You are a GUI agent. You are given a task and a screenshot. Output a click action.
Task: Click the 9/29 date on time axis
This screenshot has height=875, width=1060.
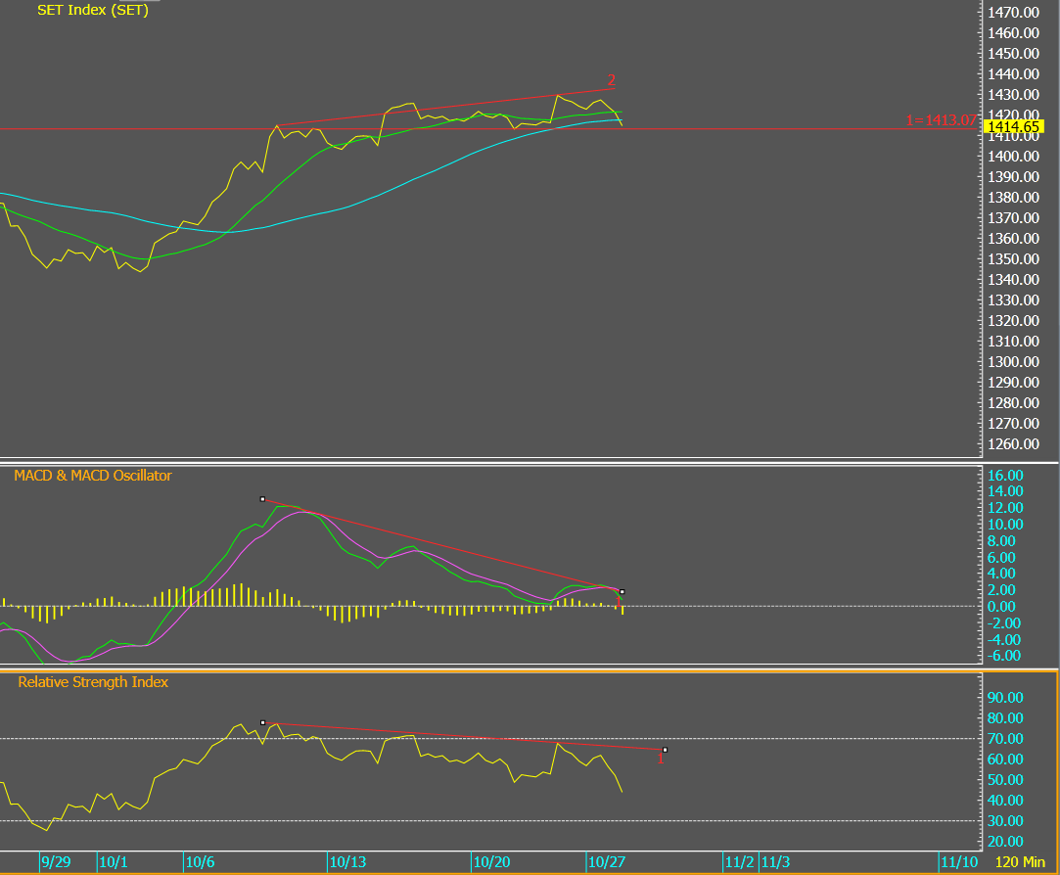pos(56,862)
